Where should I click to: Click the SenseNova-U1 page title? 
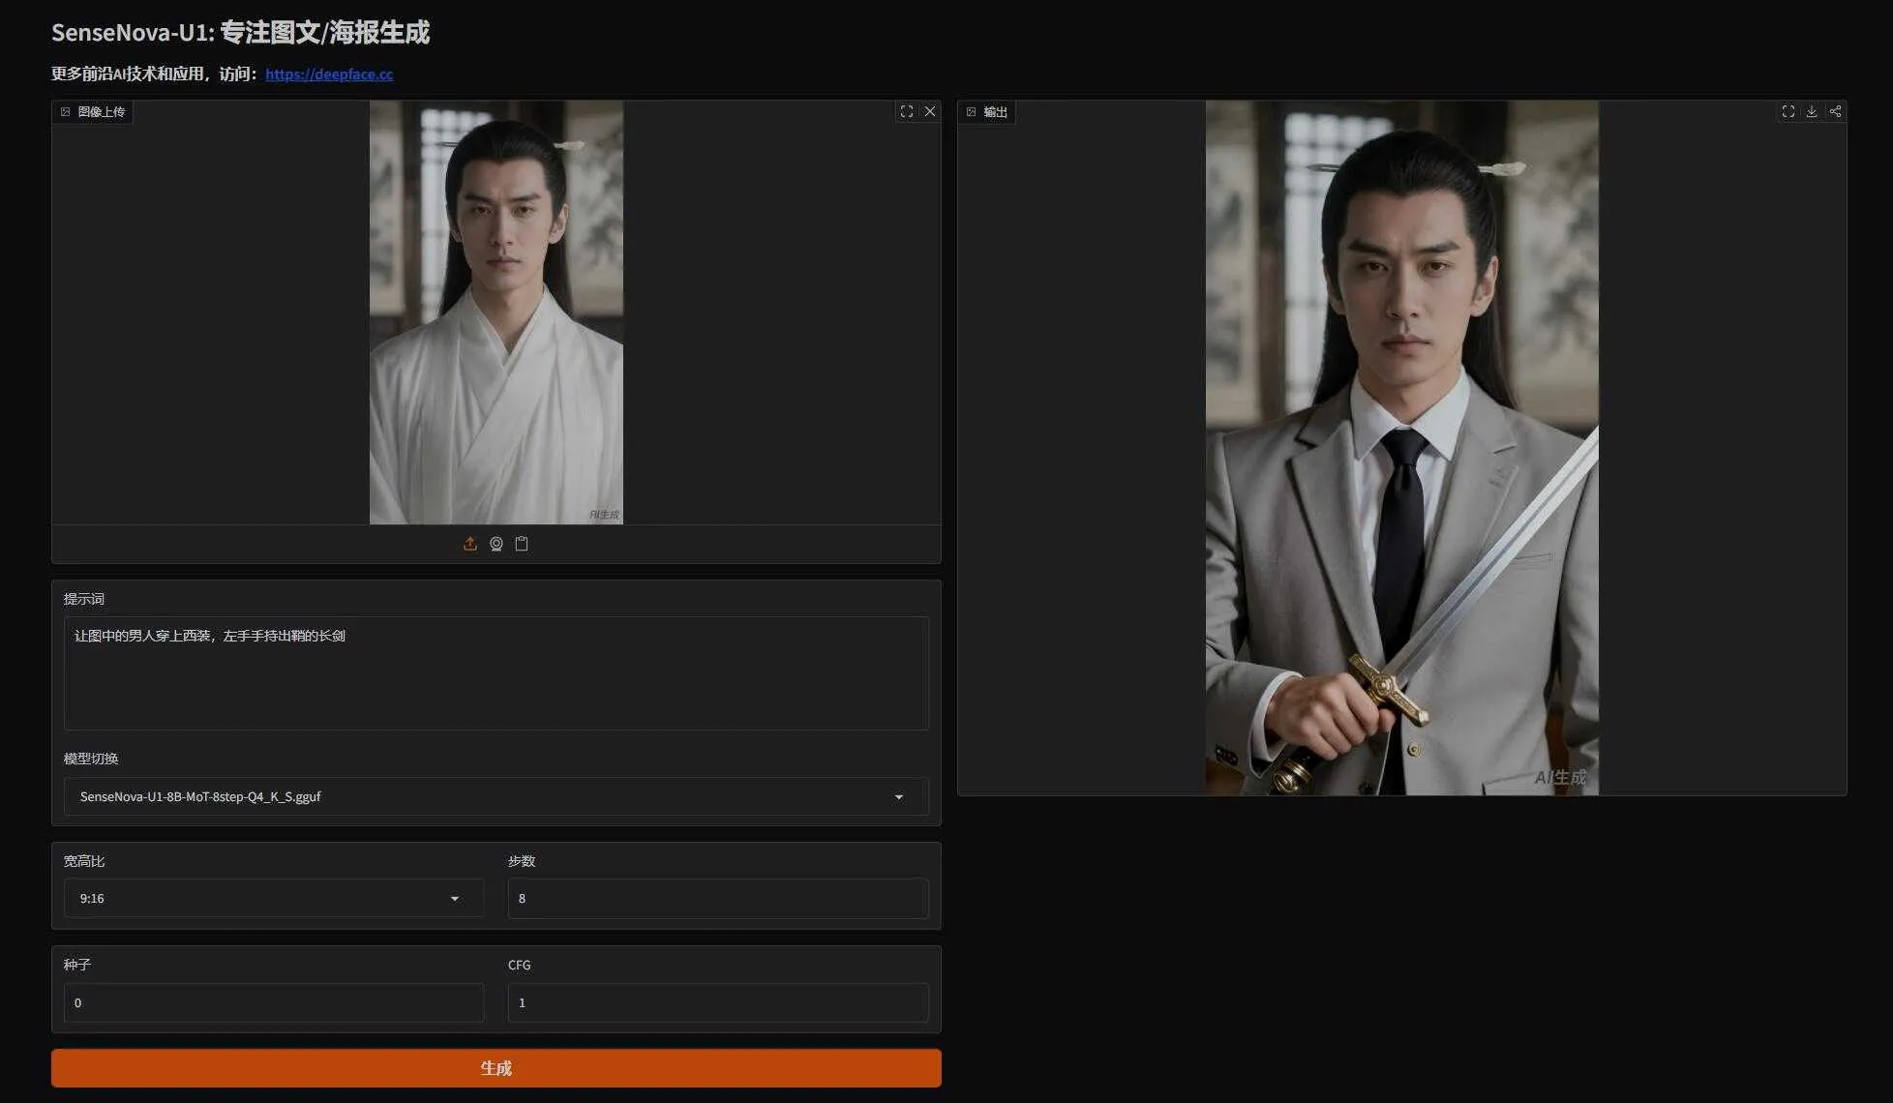[x=240, y=33]
